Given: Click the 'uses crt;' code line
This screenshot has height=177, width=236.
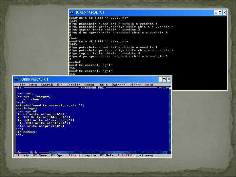Looking at the screenshot, I should 24,94.
